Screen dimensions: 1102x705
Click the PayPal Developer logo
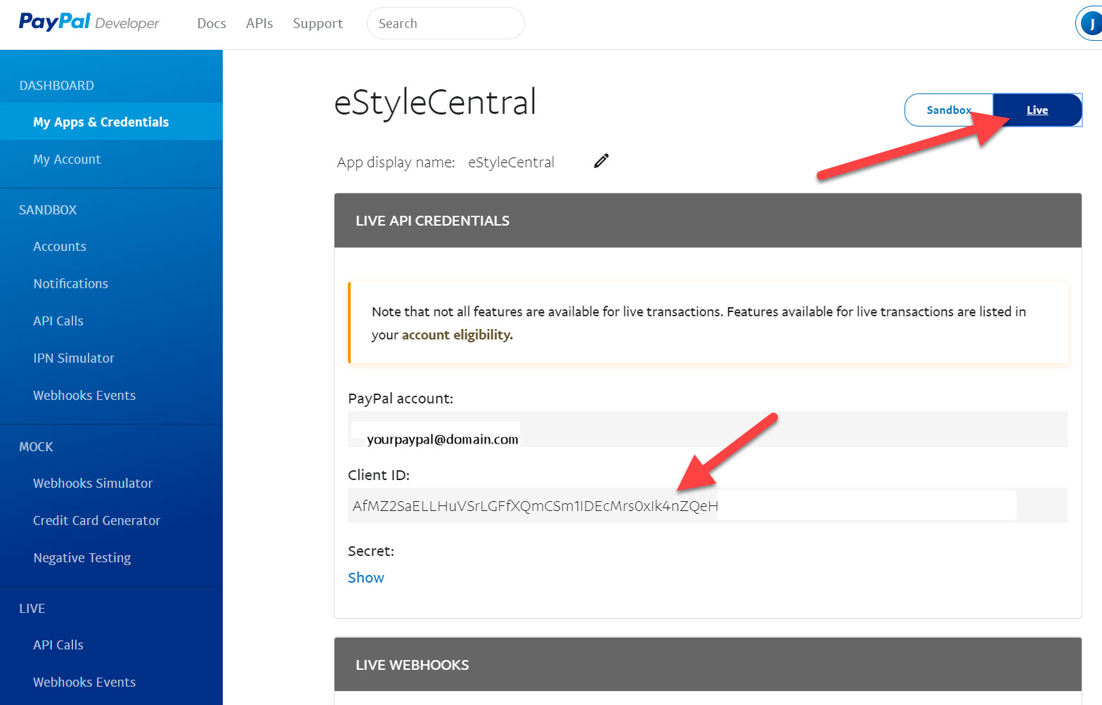[x=89, y=22]
